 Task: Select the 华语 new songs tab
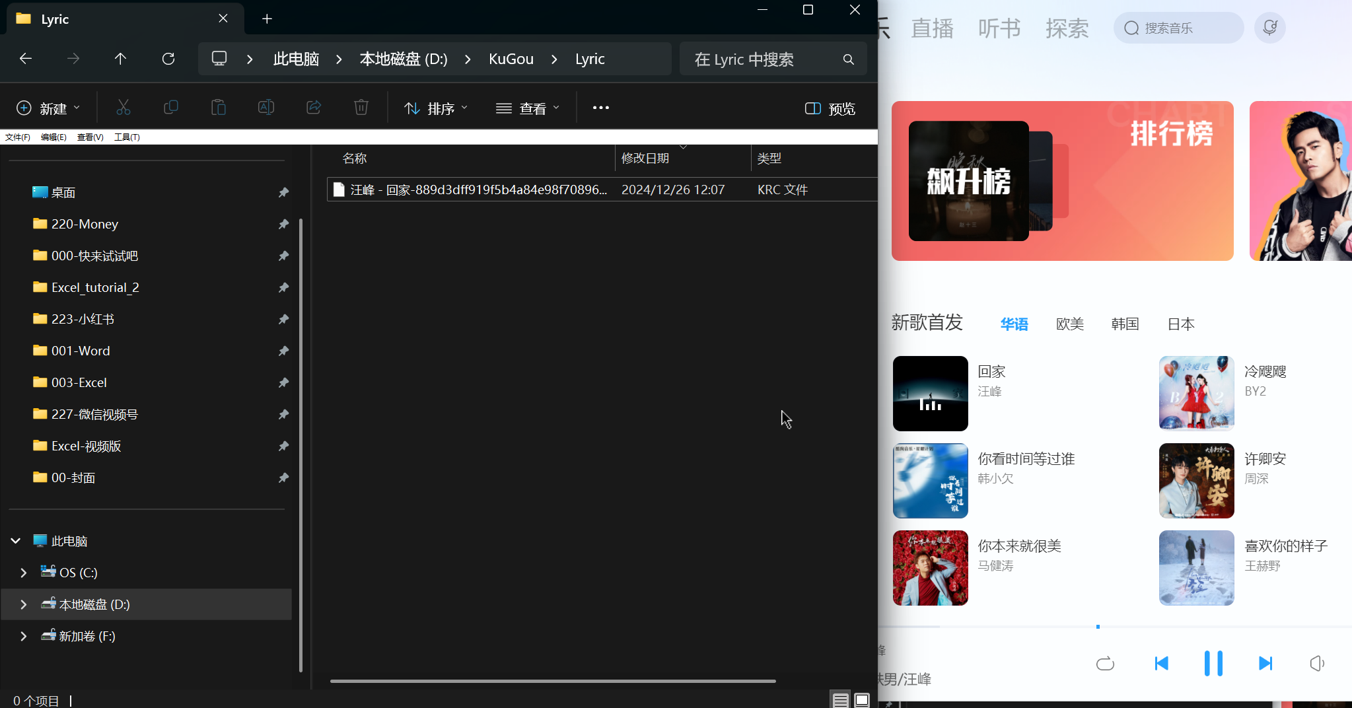pyautogui.click(x=1014, y=324)
